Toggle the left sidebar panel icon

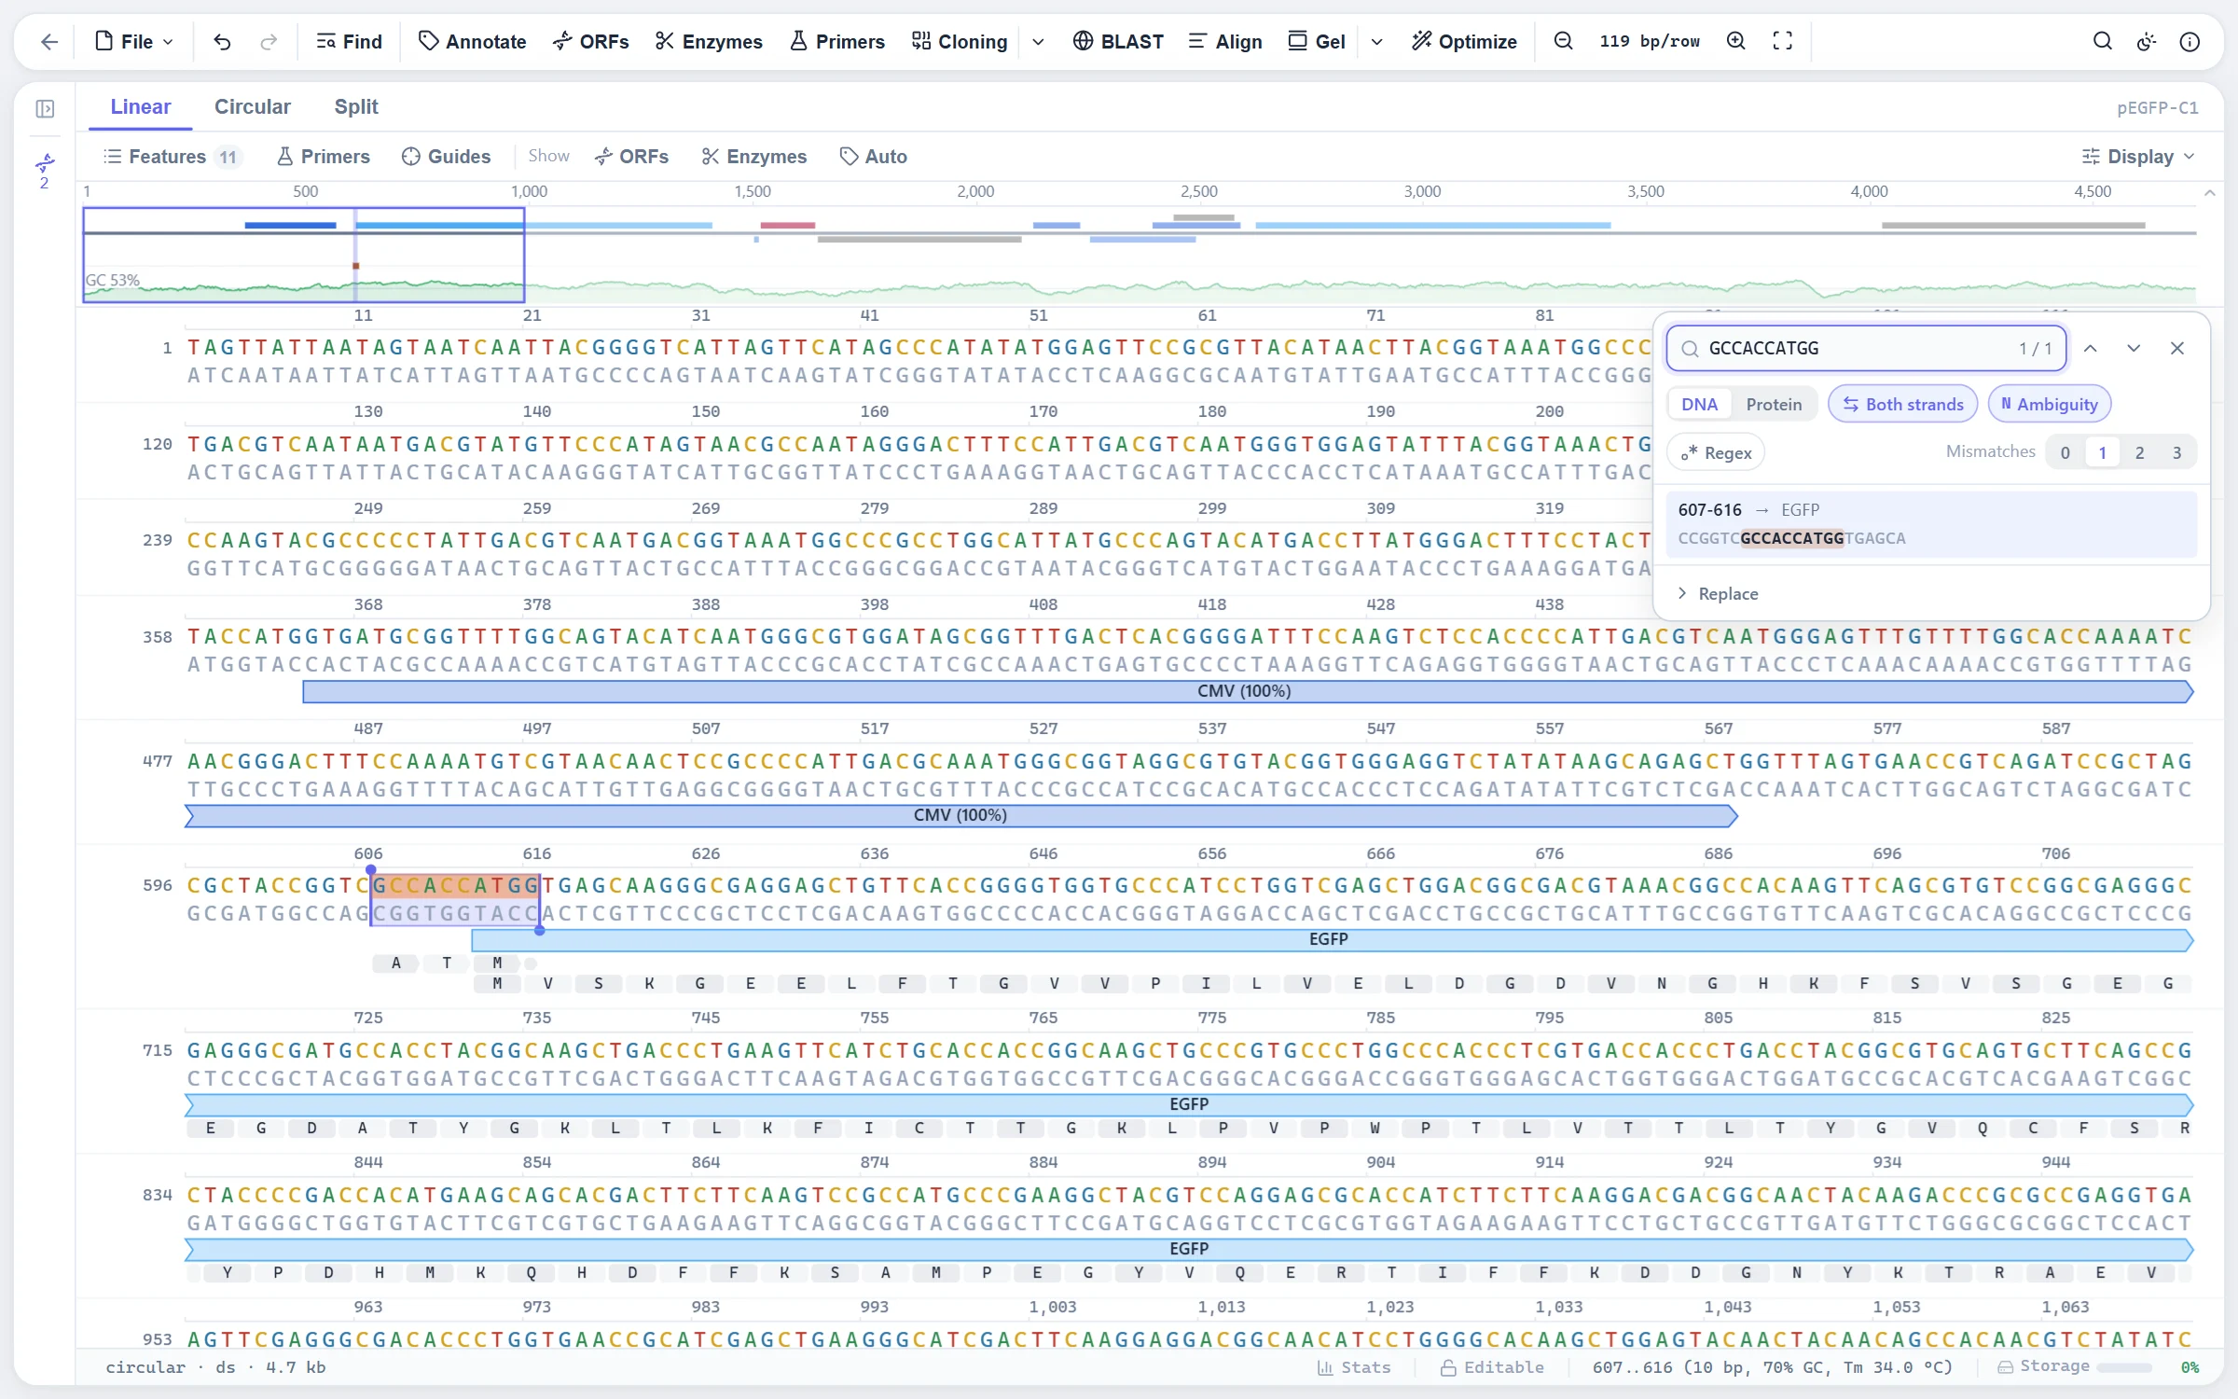pos(45,109)
